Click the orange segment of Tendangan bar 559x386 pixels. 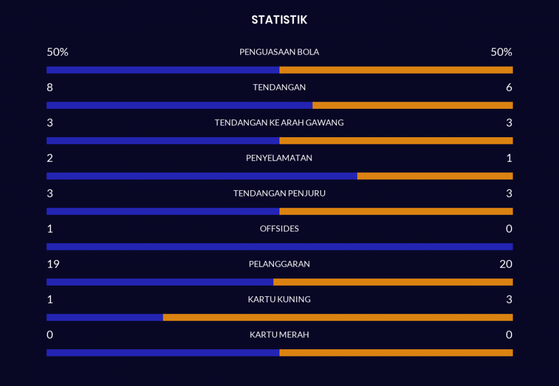tap(413, 105)
